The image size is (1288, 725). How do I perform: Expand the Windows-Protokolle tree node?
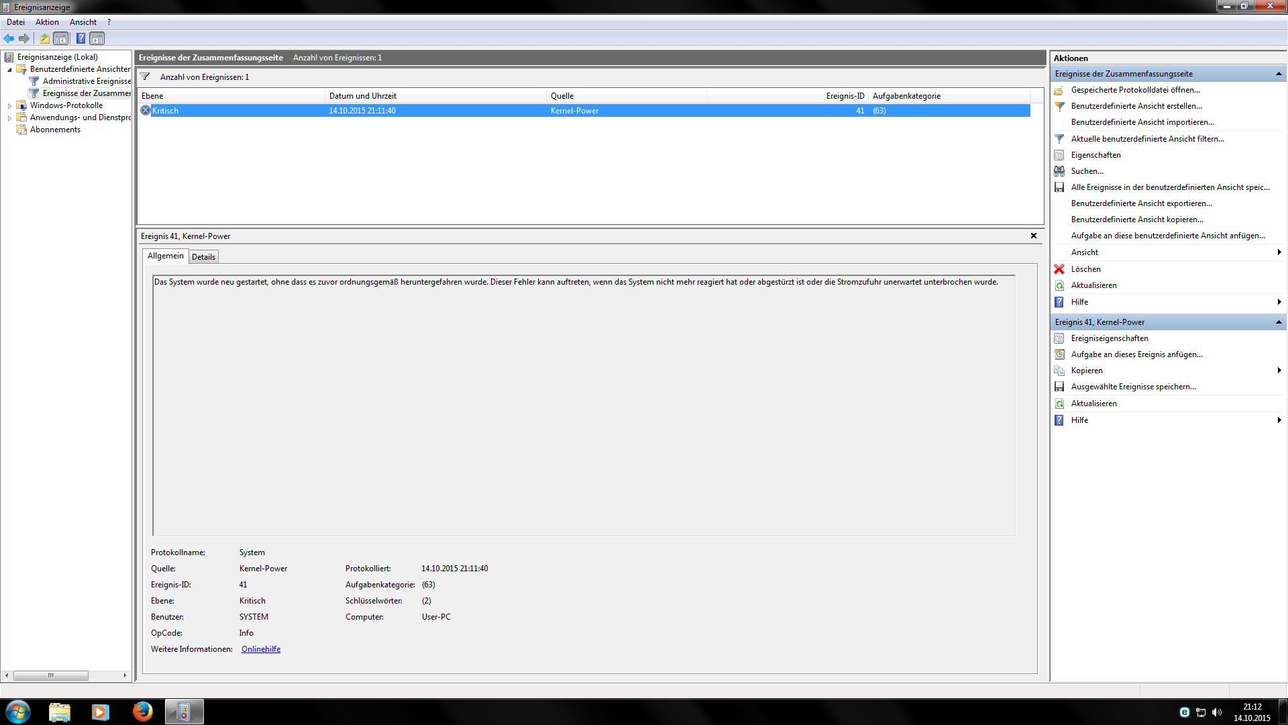pos(9,106)
